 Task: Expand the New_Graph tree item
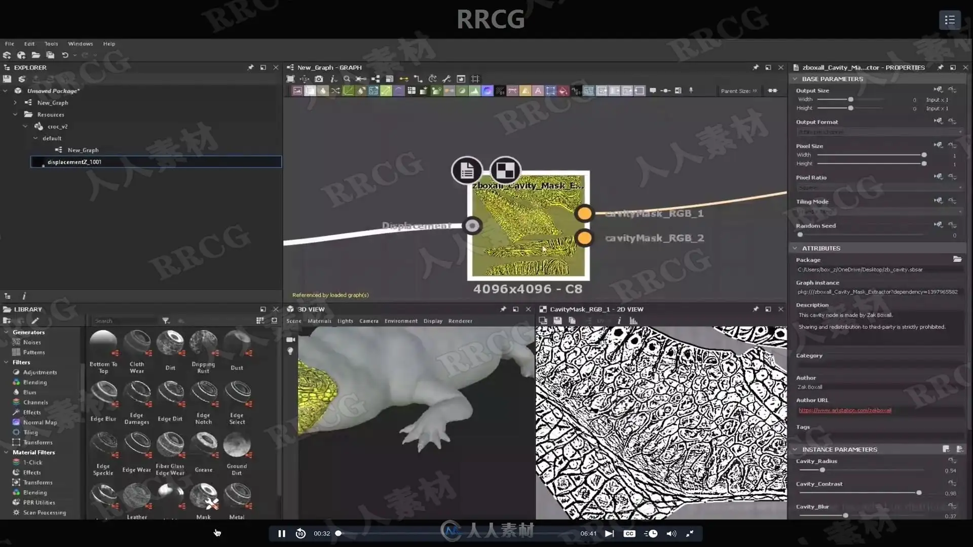coord(15,103)
